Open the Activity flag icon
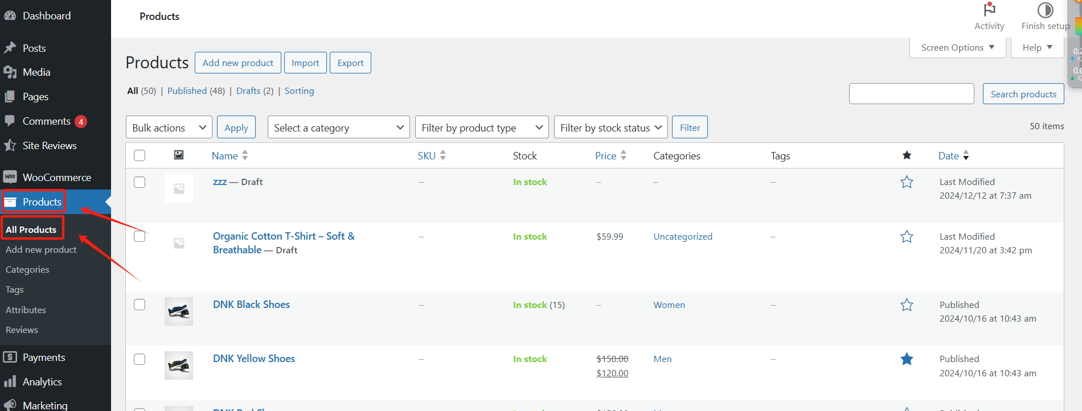 coord(989,10)
